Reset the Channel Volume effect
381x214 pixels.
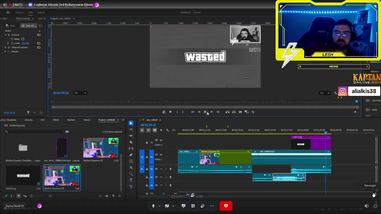pos(39,47)
